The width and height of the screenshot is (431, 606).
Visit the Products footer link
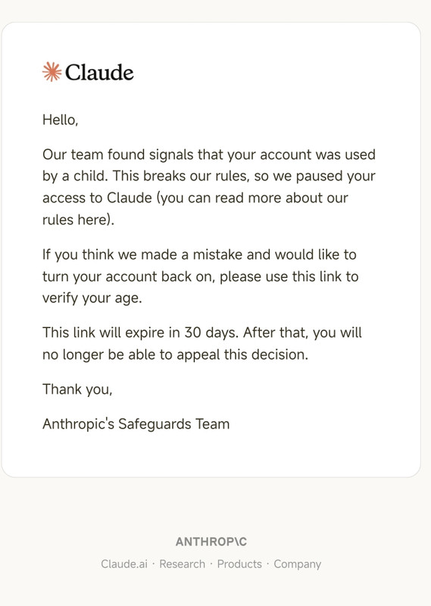pyautogui.click(x=239, y=564)
